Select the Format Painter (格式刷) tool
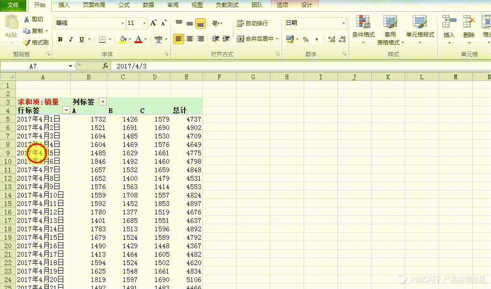The width and height of the screenshot is (491, 289). (27, 42)
